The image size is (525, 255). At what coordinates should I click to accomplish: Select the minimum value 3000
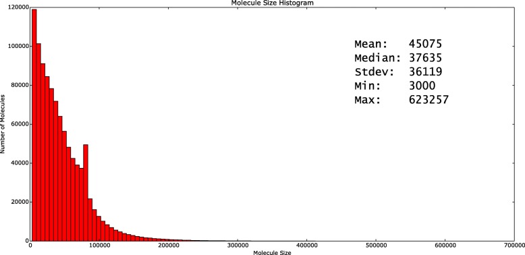pos(422,86)
